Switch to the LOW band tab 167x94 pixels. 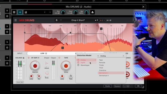[x=42, y=53]
